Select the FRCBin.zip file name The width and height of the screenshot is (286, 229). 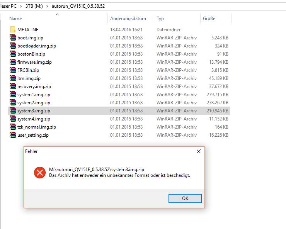coord(28,70)
